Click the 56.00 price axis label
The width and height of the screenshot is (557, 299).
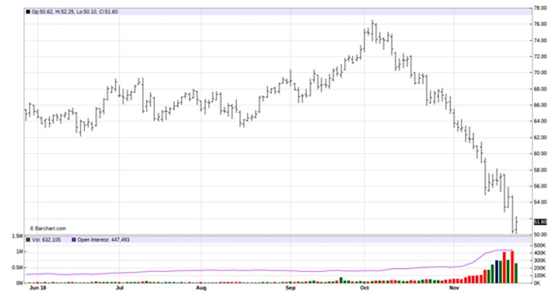click(x=540, y=186)
